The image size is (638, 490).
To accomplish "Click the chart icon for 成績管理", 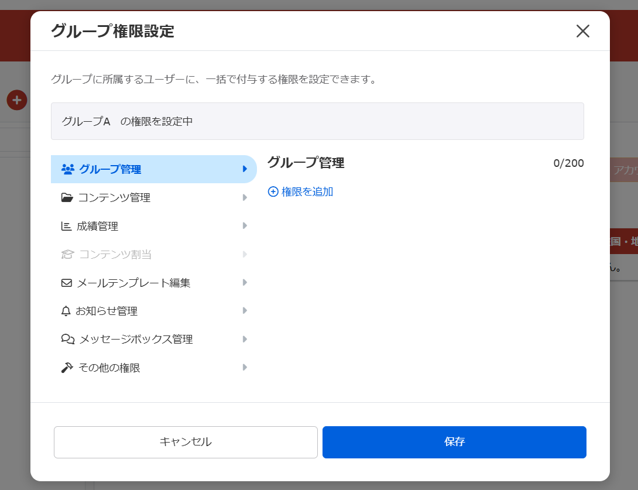I will [x=67, y=226].
